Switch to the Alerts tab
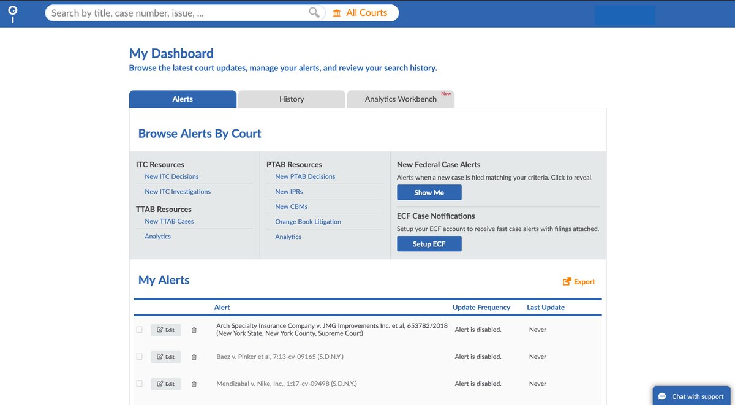The height and width of the screenshot is (405, 735). click(x=183, y=99)
